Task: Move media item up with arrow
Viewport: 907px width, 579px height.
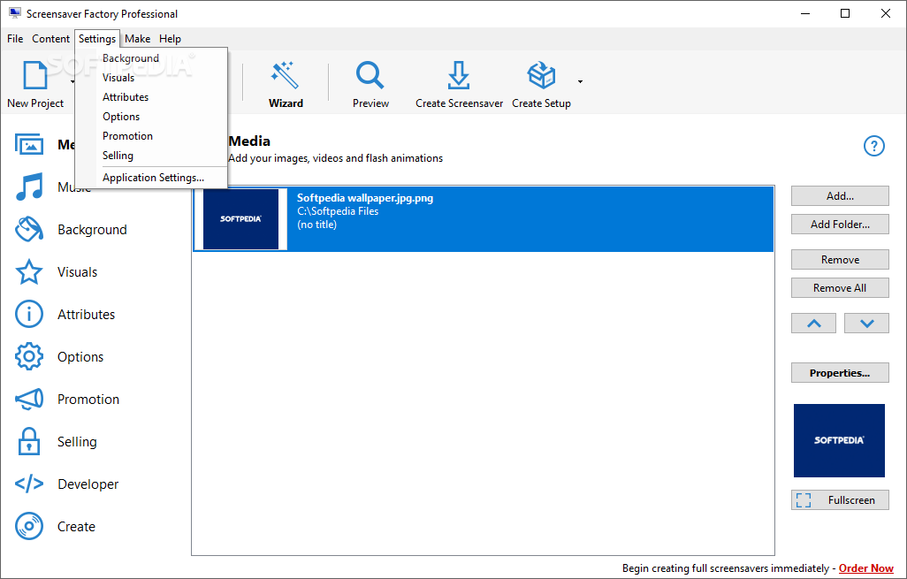Action: point(813,324)
